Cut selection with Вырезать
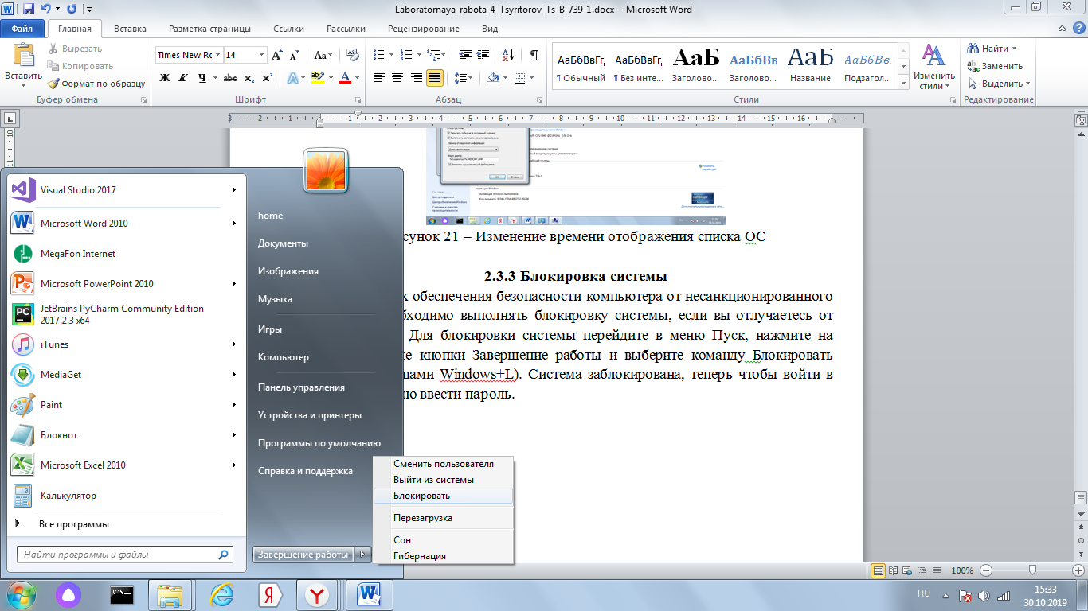Screen dimensions: 1088x611 pos(75,49)
